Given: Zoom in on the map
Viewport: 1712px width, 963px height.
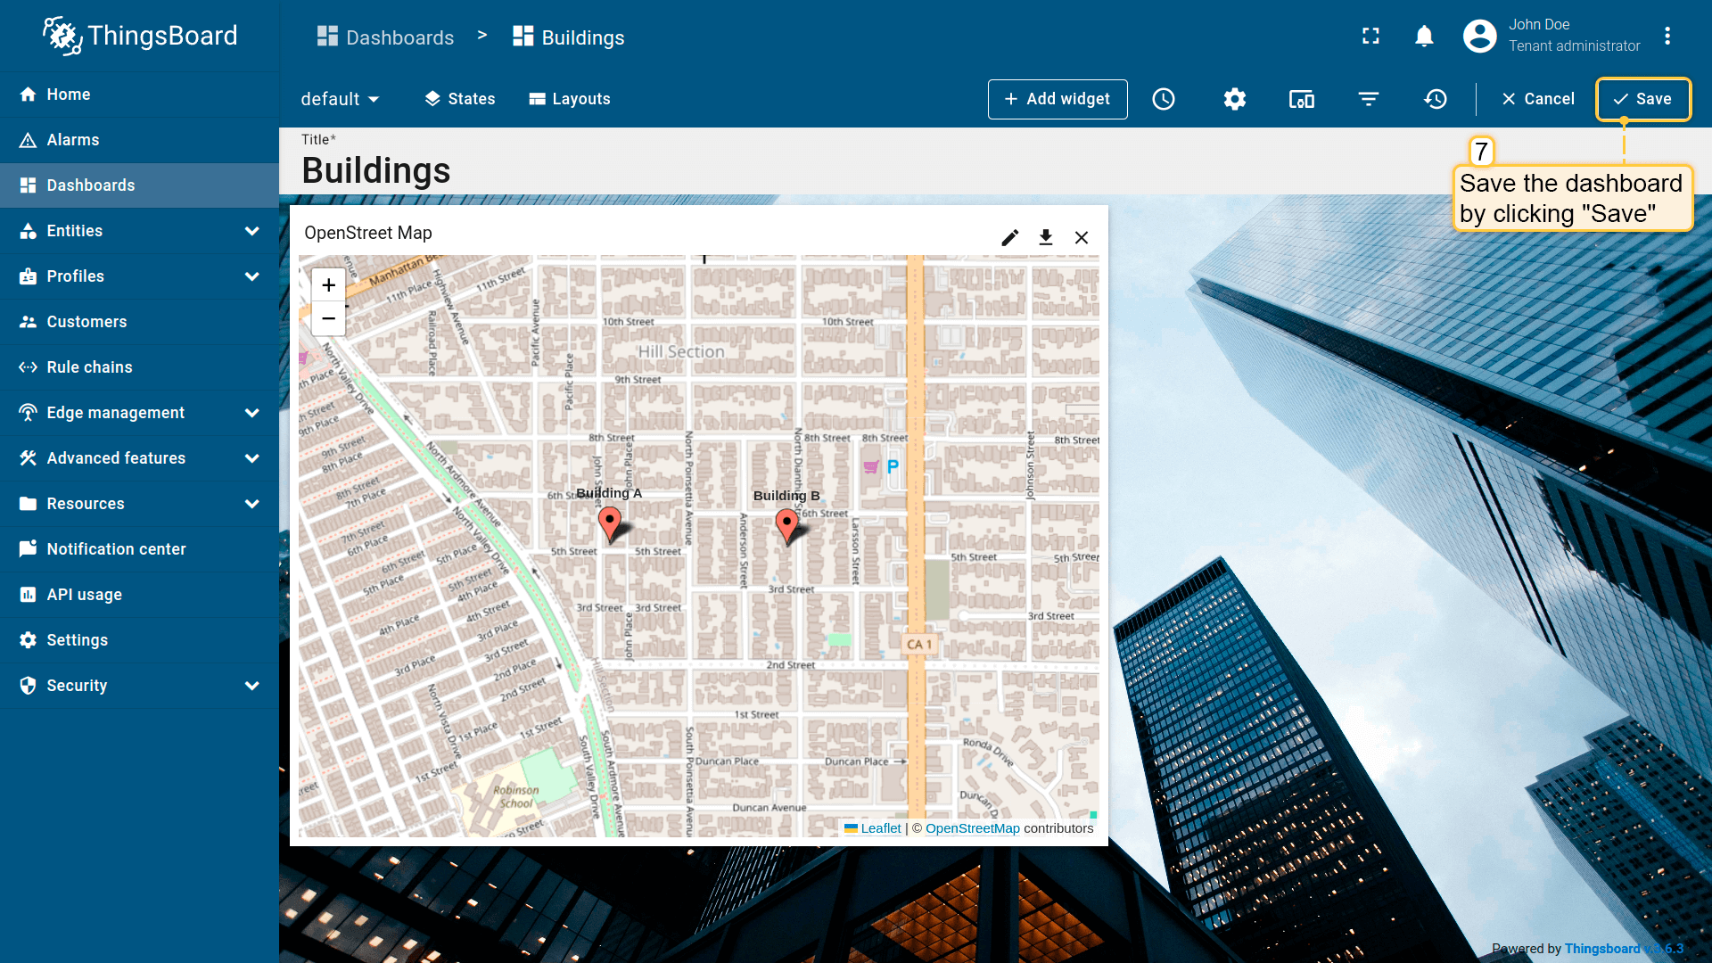Looking at the screenshot, I should click(328, 285).
